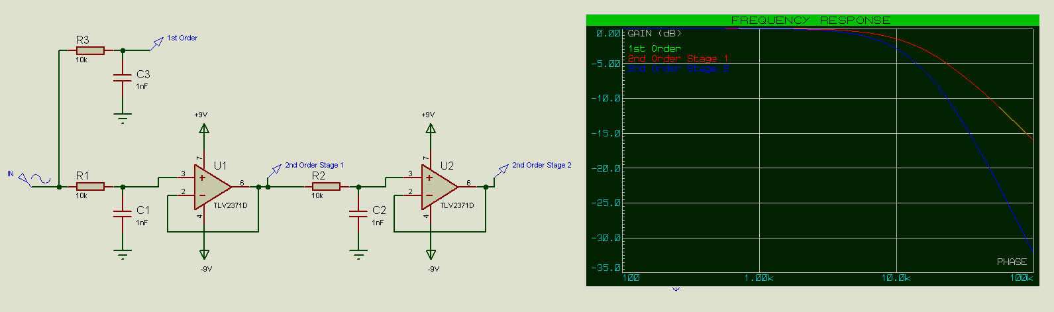The height and width of the screenshot is (312, 1054).
Task: Click the '100k' frequency axis label
Action: [x=1022, y=278]
